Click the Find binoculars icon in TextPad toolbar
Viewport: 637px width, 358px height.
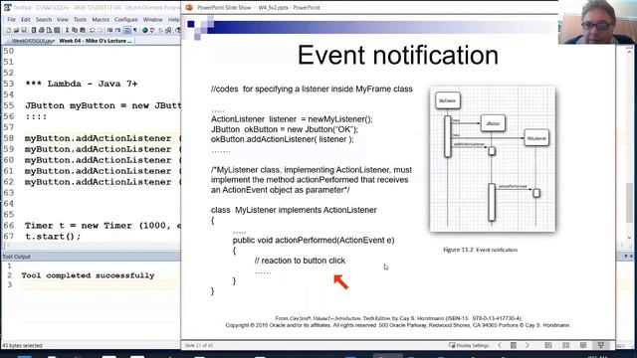coord(168,30)
